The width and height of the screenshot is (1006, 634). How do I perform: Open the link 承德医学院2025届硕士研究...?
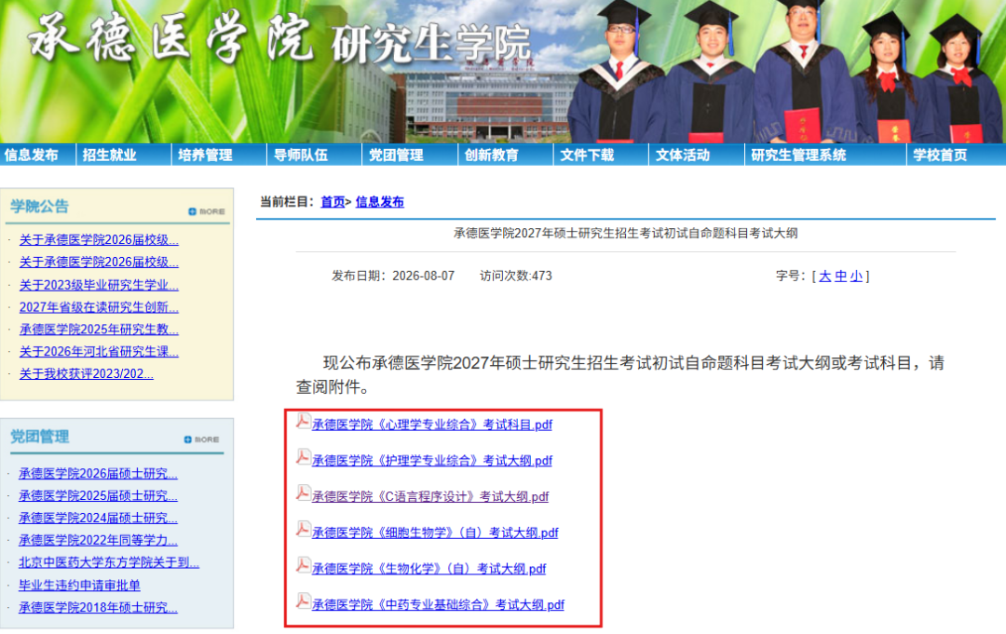point(98,495)
